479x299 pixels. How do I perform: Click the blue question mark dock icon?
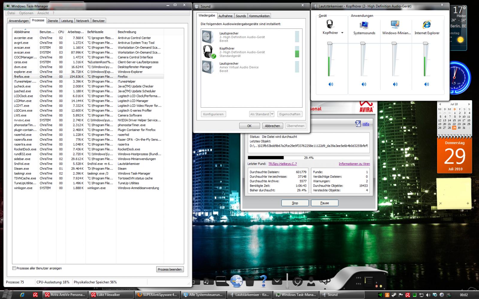(263, 280)
